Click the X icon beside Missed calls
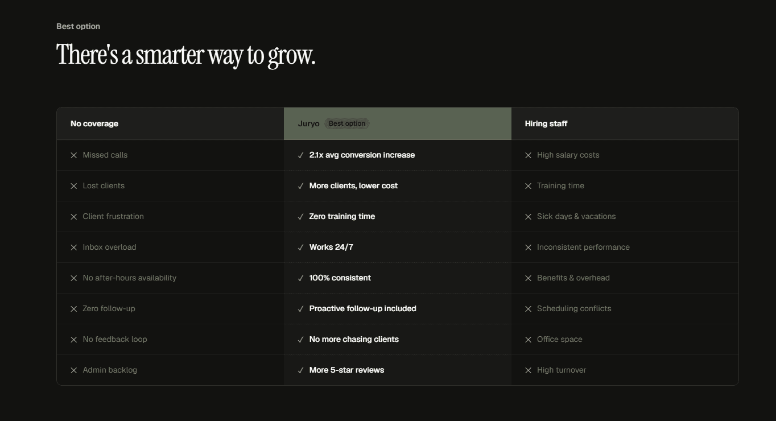 [73, 155]
